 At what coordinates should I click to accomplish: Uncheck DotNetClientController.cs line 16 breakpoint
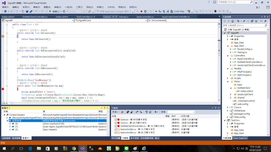[116, 126]
